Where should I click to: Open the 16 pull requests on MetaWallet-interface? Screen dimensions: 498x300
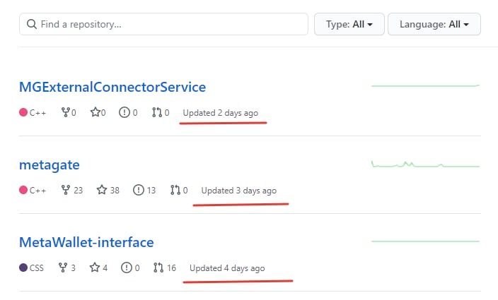(x=165, y=268)
